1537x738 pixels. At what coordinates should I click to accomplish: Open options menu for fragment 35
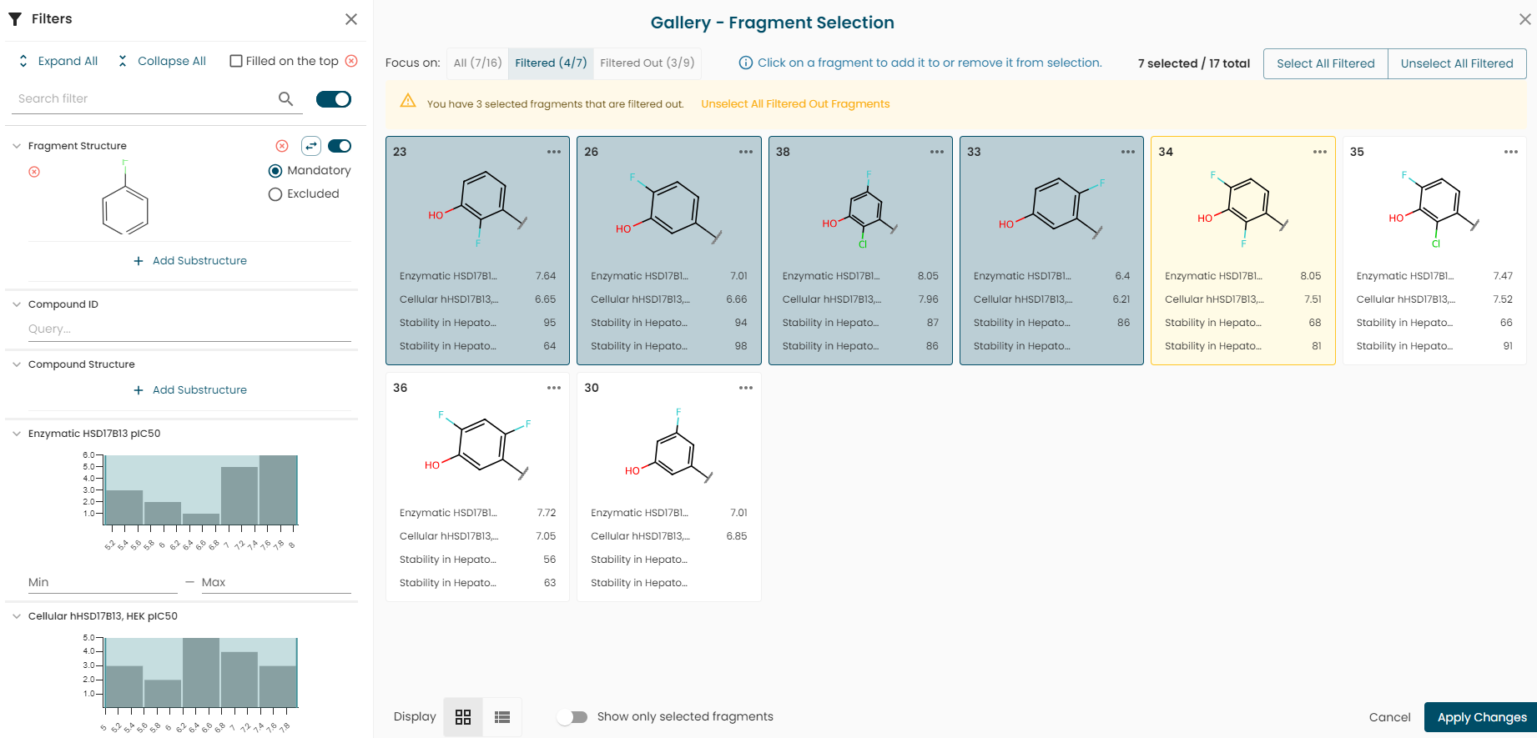pyautogui.click(x=1511, y=152)
